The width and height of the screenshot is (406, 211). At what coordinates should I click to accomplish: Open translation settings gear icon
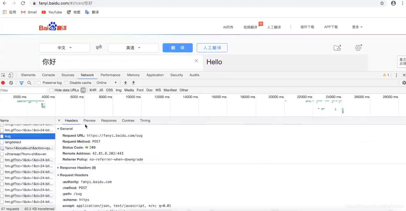tap(358, 48)
